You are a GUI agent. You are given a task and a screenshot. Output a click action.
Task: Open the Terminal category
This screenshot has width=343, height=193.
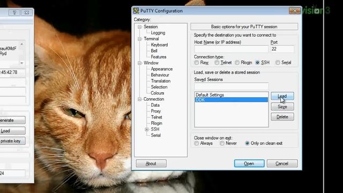(x=151, y=39)
